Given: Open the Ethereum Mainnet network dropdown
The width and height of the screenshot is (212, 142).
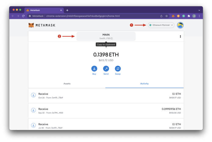Looking at the screenshot, I should (161, 25).
